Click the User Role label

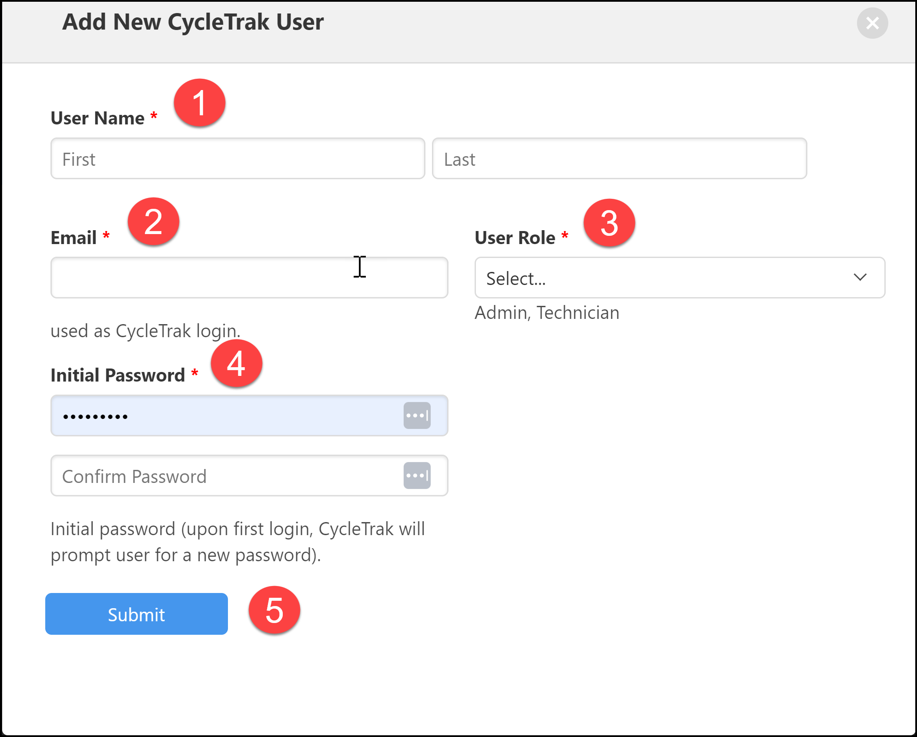(515, 238)
